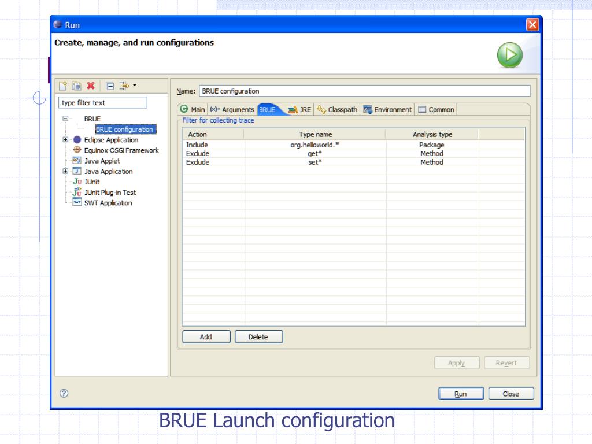Image resolution: width=592 pixels, height=444 pixels.
Task: Switch to the Classpath tab
Action: click(x=337, y=109)
